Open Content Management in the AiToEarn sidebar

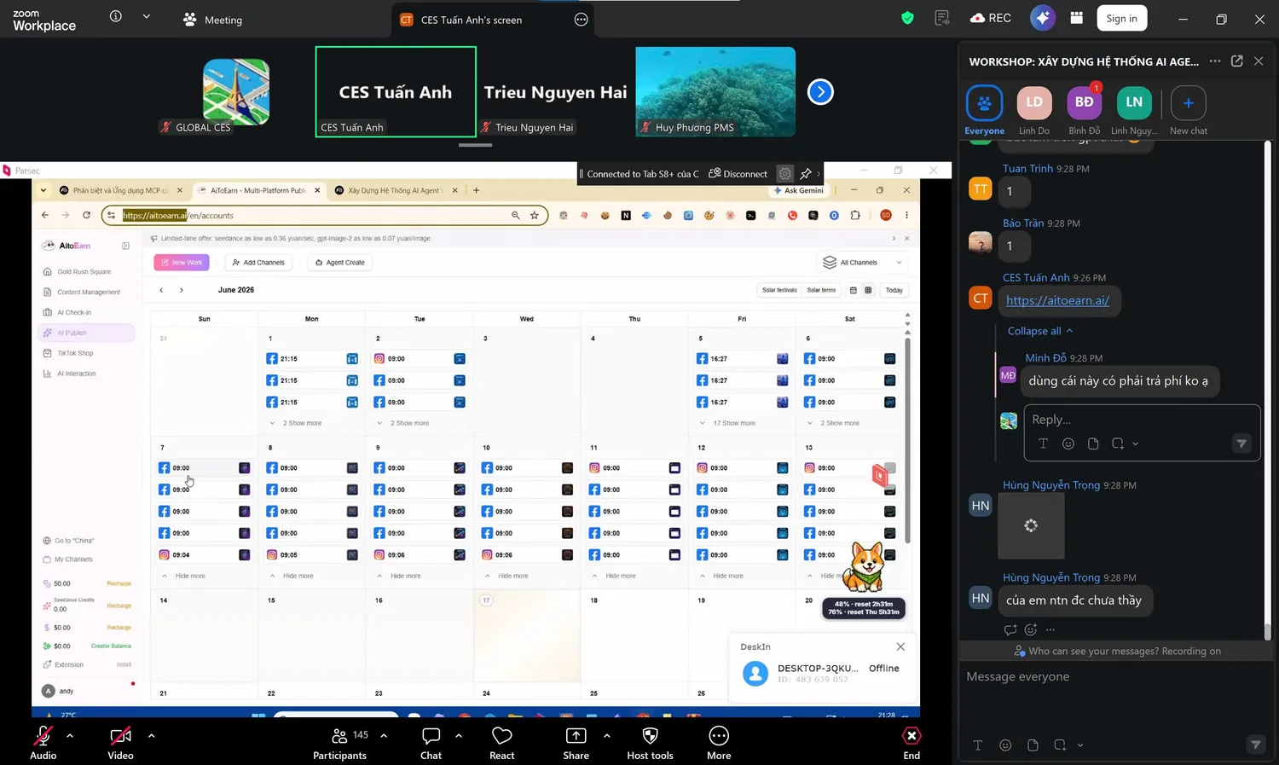coord(86,292)
